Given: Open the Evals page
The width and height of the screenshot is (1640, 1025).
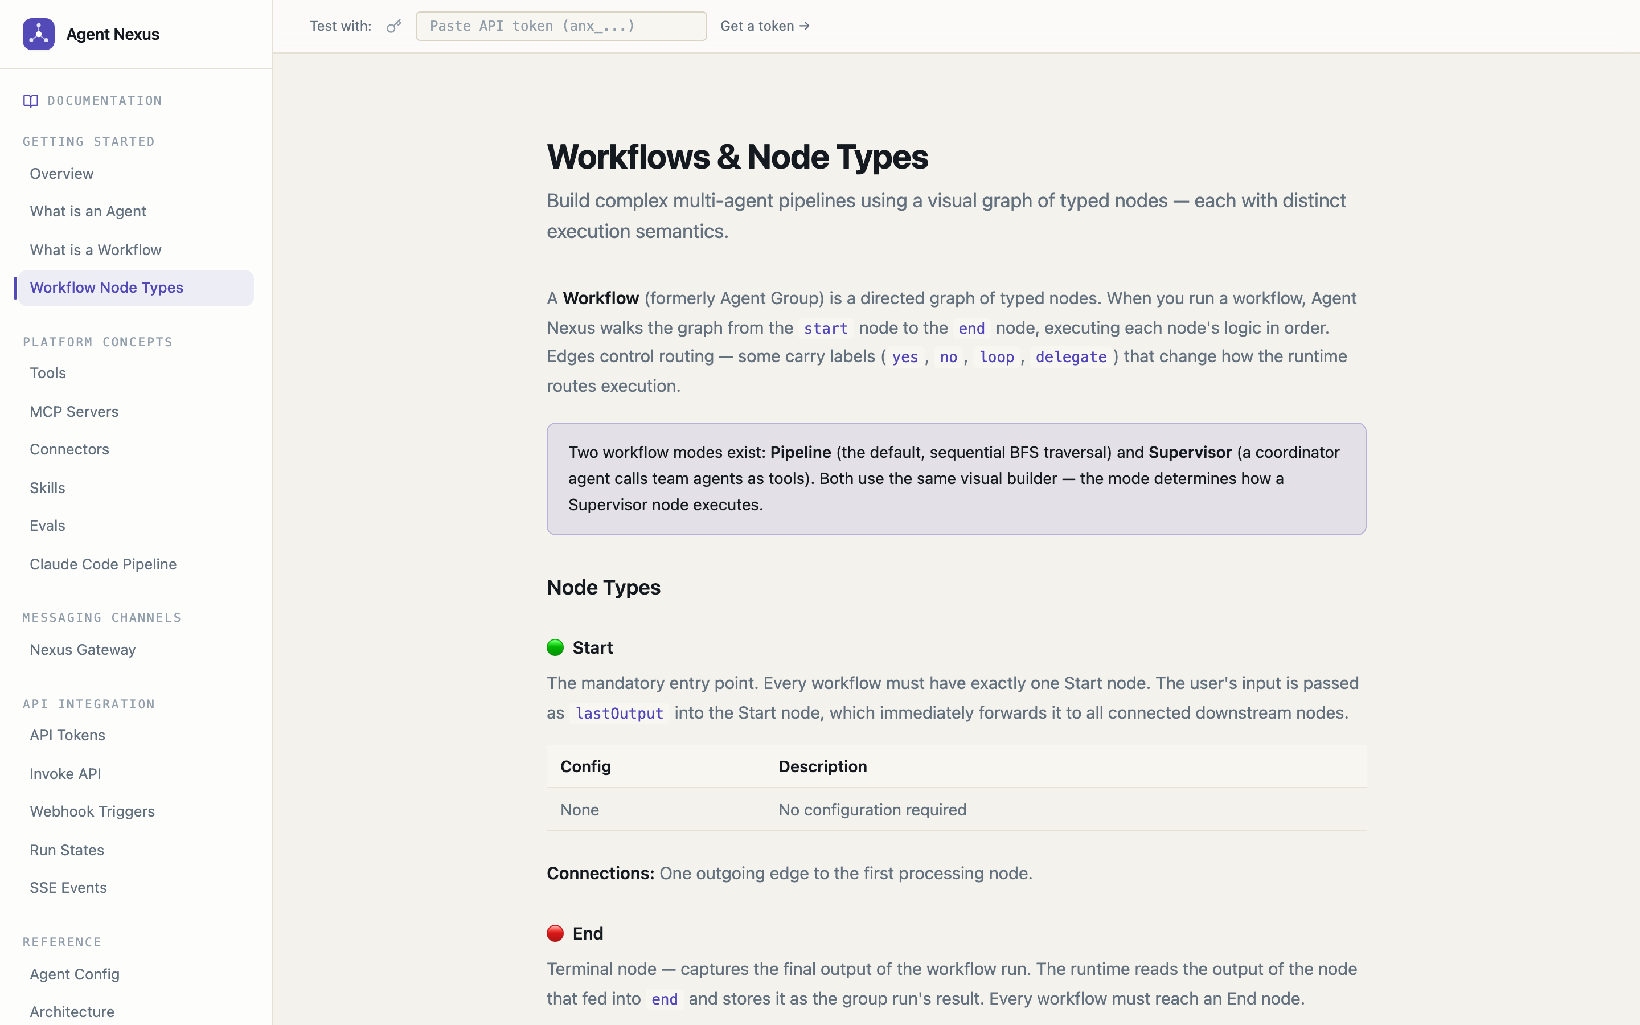Looking at the screenshot, I should [47, 526].
